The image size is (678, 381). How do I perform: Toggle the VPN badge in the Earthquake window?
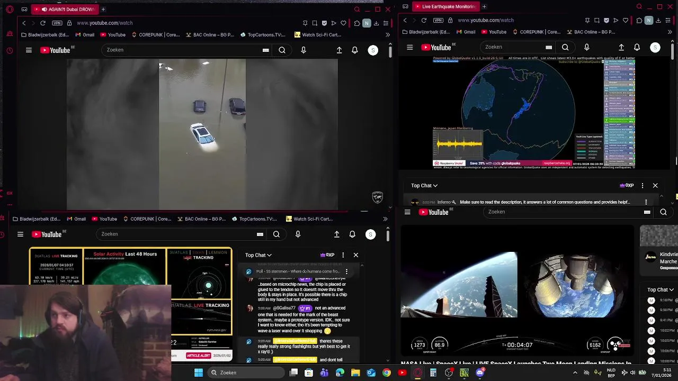tap(438, 20)
